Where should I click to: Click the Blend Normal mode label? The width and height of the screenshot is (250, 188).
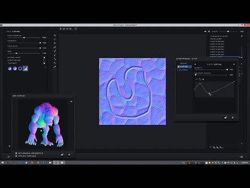click(214, 64)
